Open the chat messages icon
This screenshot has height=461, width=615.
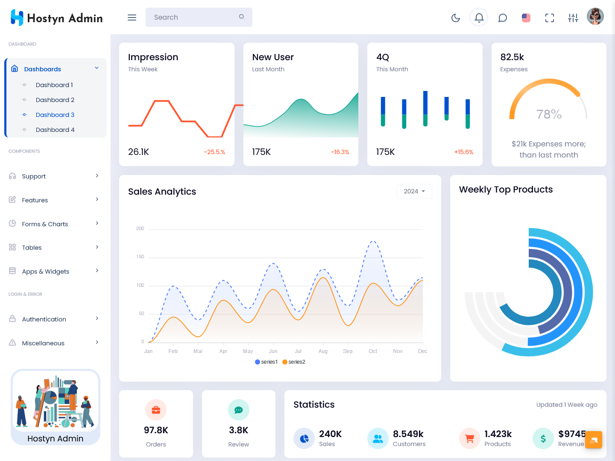point(503,18)
